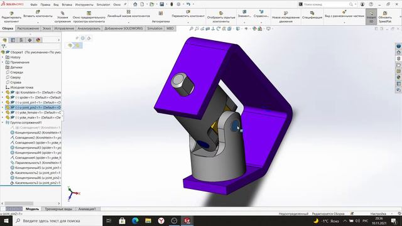The height and width of the screenshot is (226, 402).
Task: Switch to the Анализировать ribbon tab
Action: click(x=89, y=28)
